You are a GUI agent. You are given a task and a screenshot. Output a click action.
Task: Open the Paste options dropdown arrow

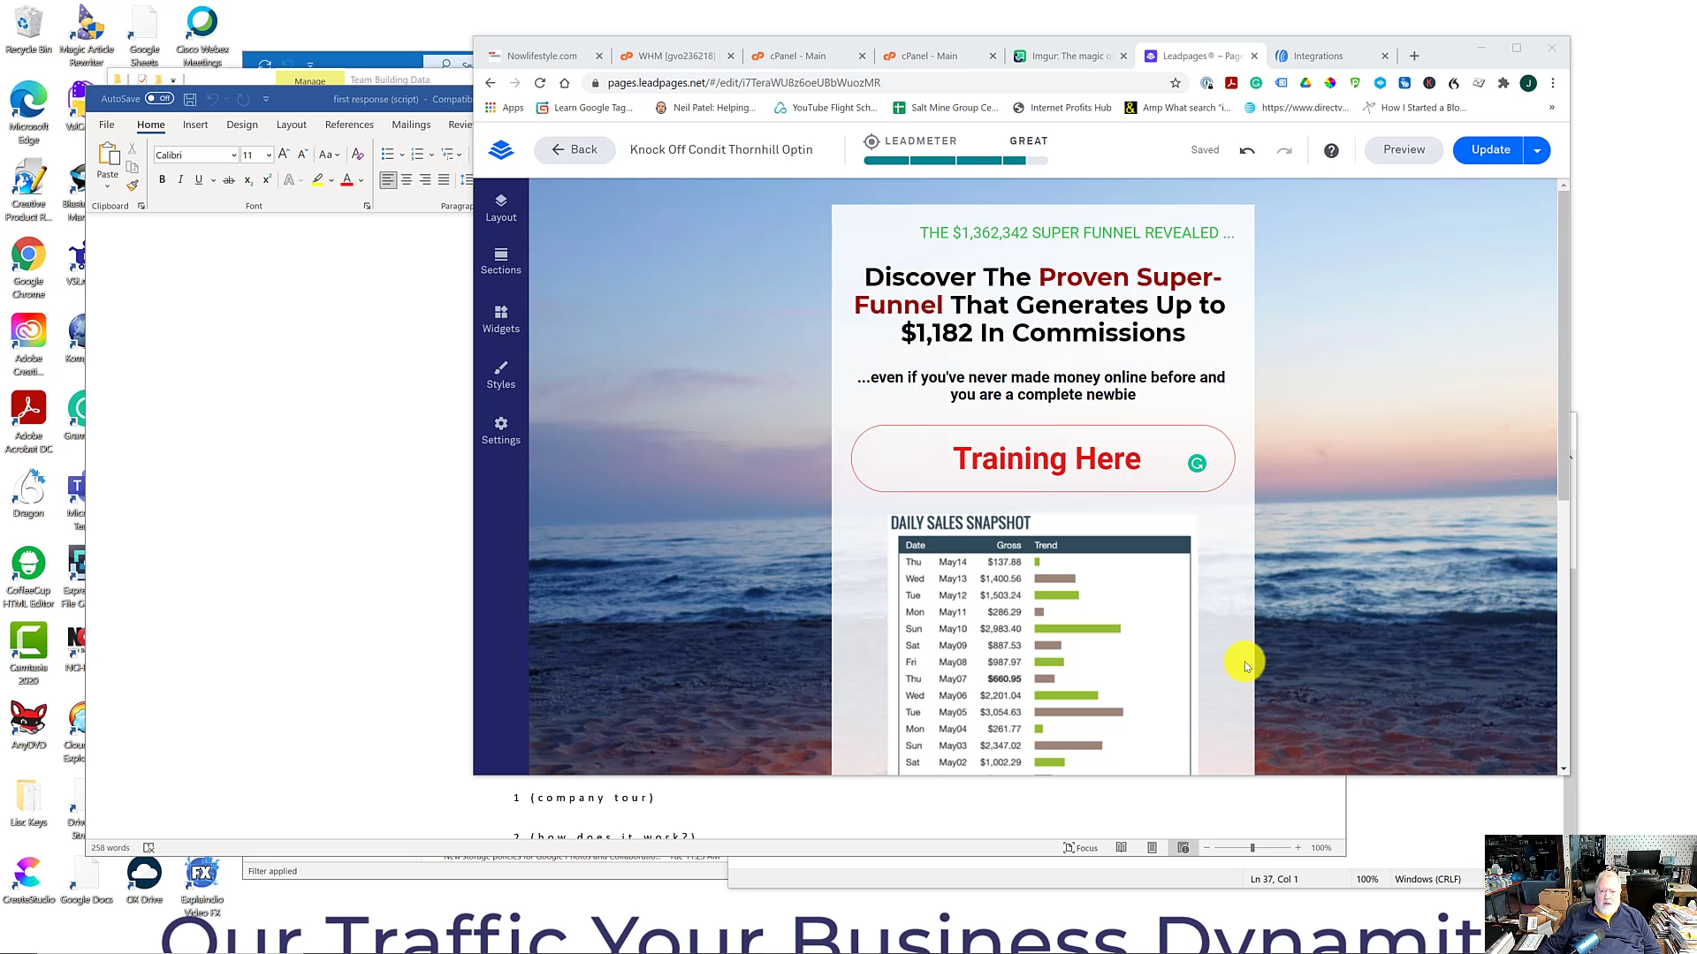coord(107,186)
